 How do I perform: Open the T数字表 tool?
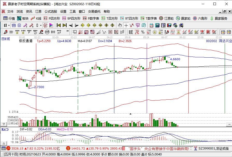point(149,18)
